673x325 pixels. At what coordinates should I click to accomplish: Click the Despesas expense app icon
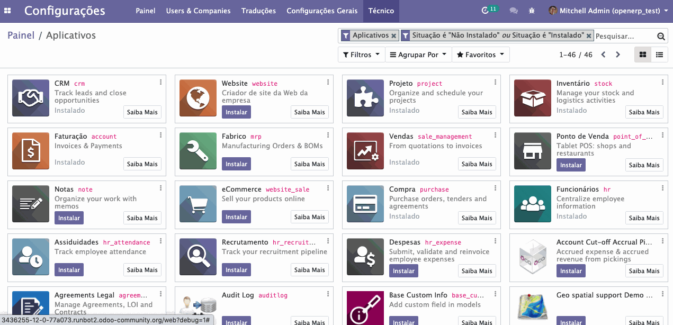tap(365, 257)
